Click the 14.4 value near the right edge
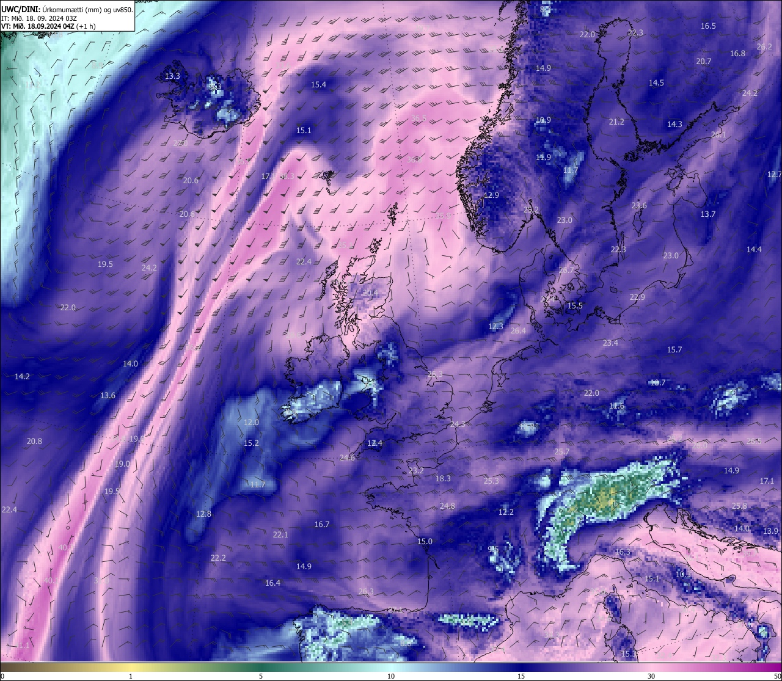Screen dimensions: 782x681 click(x=754, y=250)
